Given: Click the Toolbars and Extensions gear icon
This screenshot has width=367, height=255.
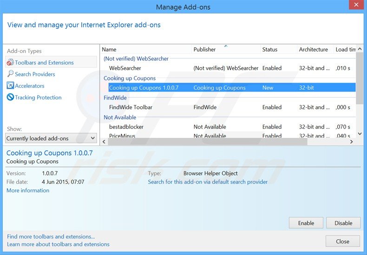Looking at the screenshot, I should tap(10, 62).
